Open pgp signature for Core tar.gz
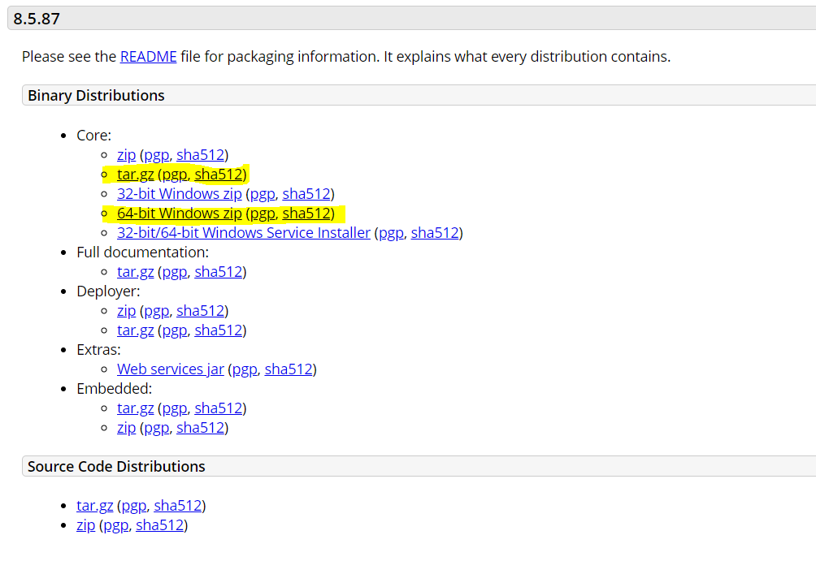The width and height of the screenshot is (816, 574). pos(175,175)
